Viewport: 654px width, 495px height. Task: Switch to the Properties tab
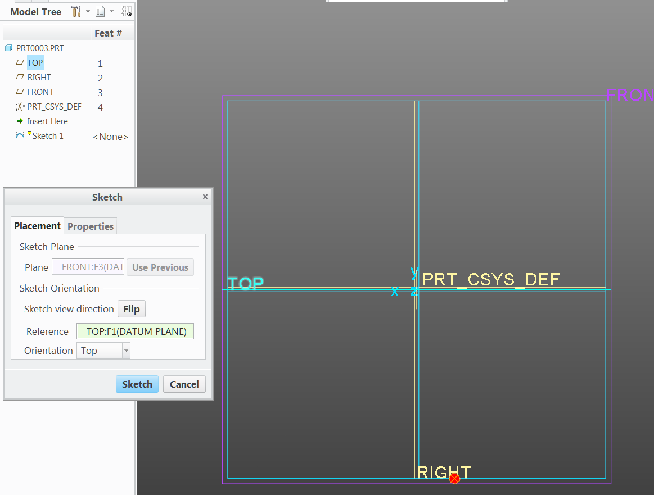tap(91, 226)
